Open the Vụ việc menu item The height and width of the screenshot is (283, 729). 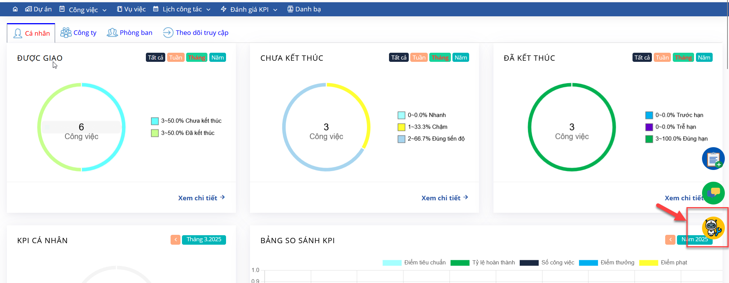(x=131, y=9)
